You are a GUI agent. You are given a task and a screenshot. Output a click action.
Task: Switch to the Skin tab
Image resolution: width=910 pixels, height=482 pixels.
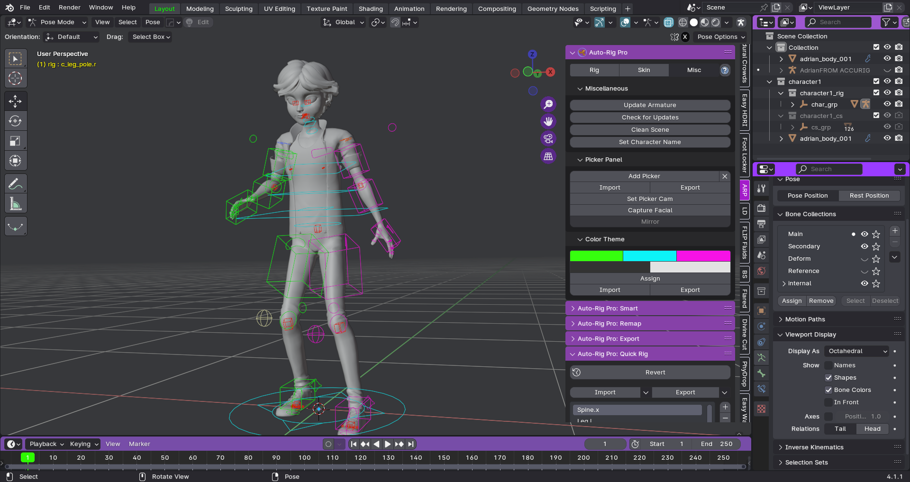click(x=644, y=70)
